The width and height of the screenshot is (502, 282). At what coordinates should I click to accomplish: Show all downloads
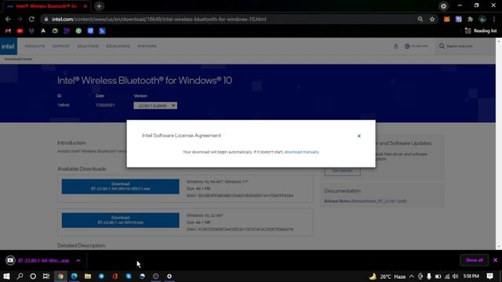(474, 260)
